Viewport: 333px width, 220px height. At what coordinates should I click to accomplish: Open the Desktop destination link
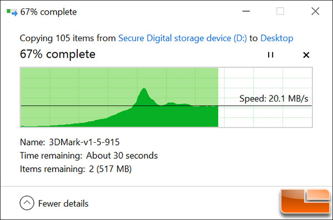point(277,38)
